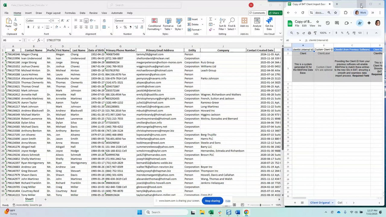Screen dimensions: 386x217
Task: Collapse the Excel ribbon with the chevron
Action: (x=280, y=33)
